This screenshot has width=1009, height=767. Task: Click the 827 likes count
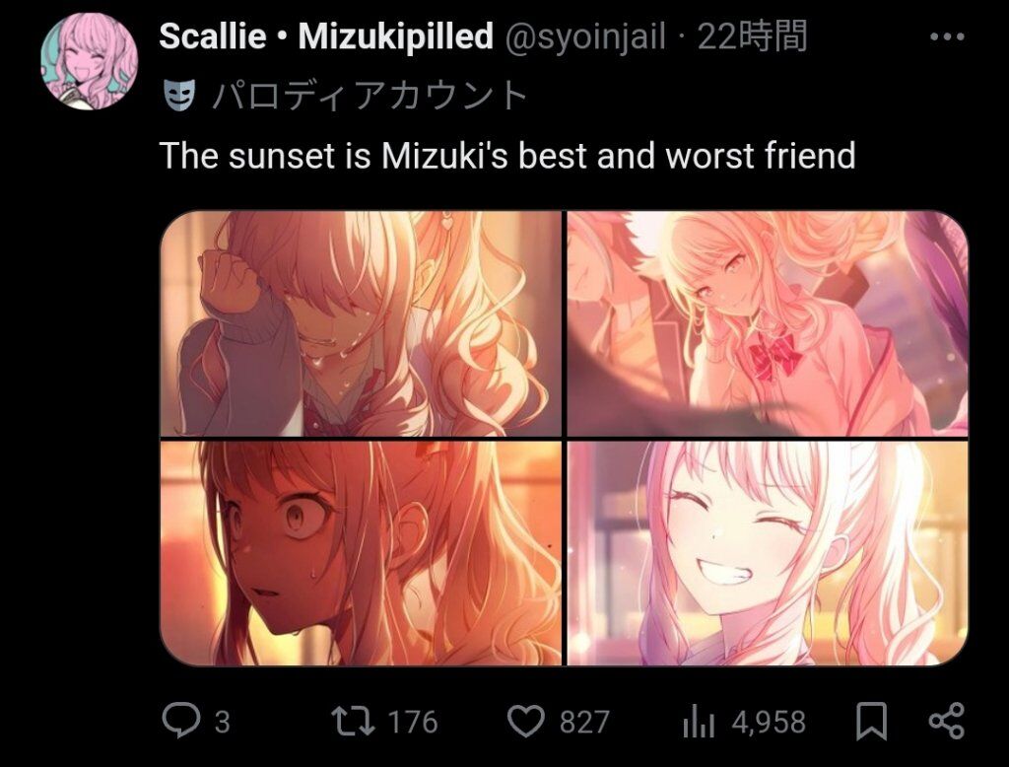pos(584,722)
